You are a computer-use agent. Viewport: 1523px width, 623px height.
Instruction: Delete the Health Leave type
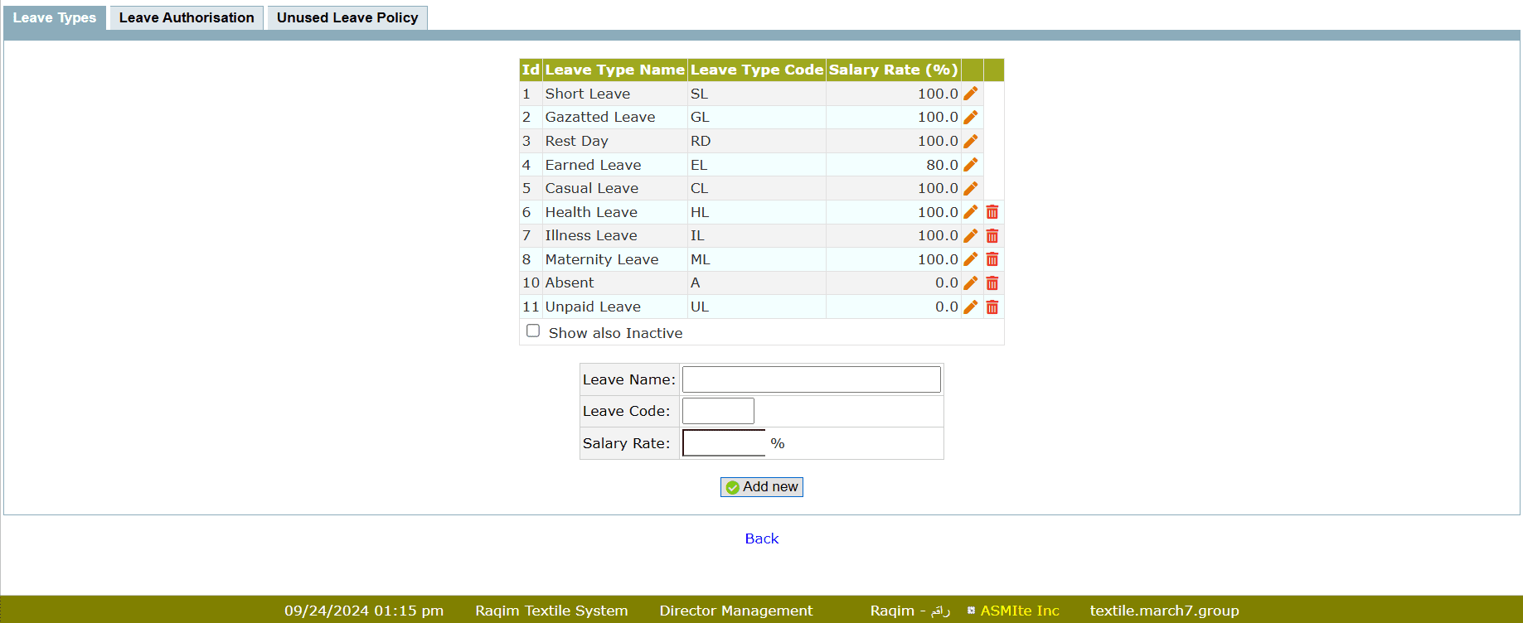(x=992, y=212)
